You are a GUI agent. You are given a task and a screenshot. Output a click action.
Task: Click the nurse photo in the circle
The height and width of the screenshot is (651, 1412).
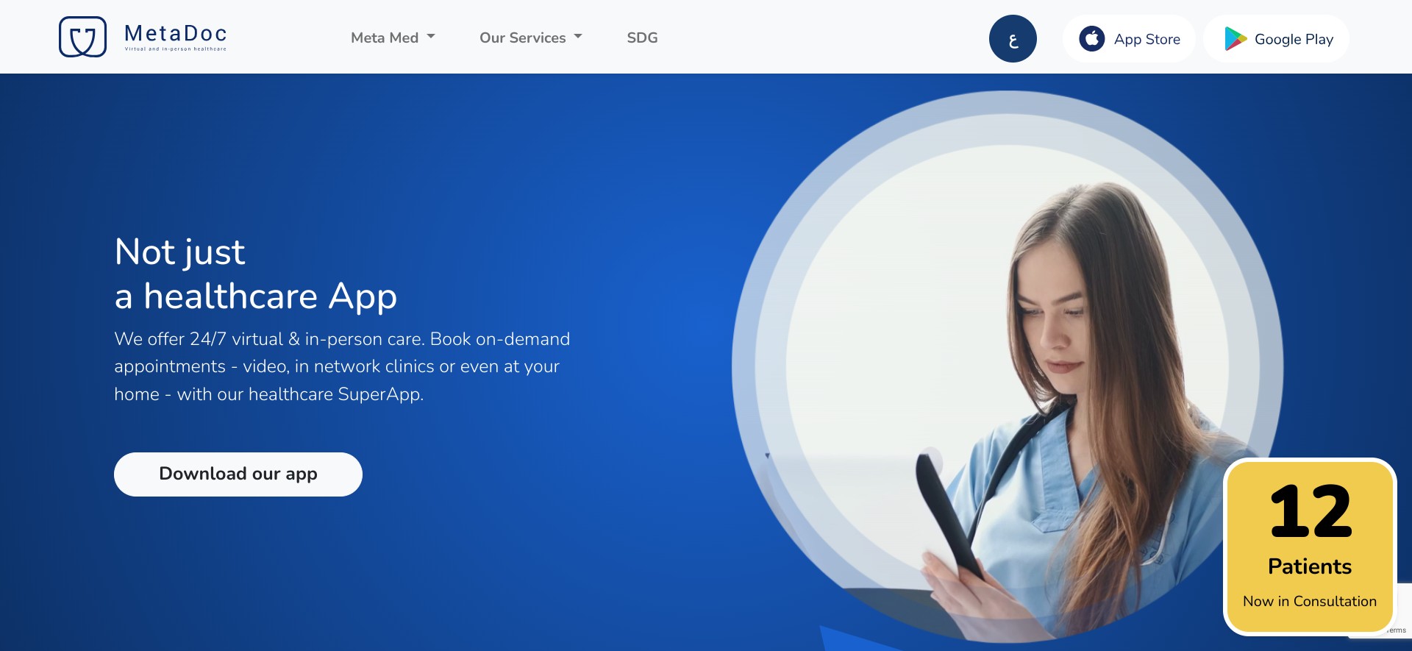(x=1030, y=368)
